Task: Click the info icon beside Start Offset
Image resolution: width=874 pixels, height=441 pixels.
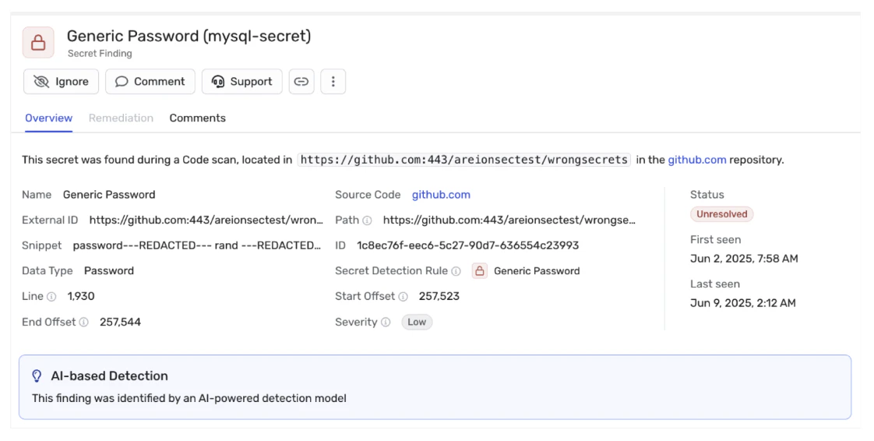Action: (x=403, y=297)
